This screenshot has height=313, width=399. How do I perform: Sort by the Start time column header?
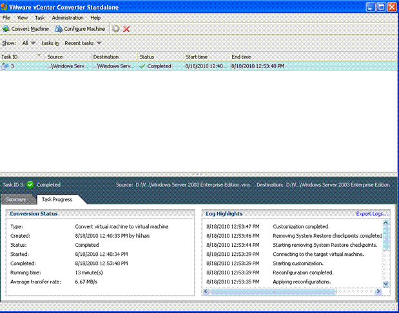(206, 57)
